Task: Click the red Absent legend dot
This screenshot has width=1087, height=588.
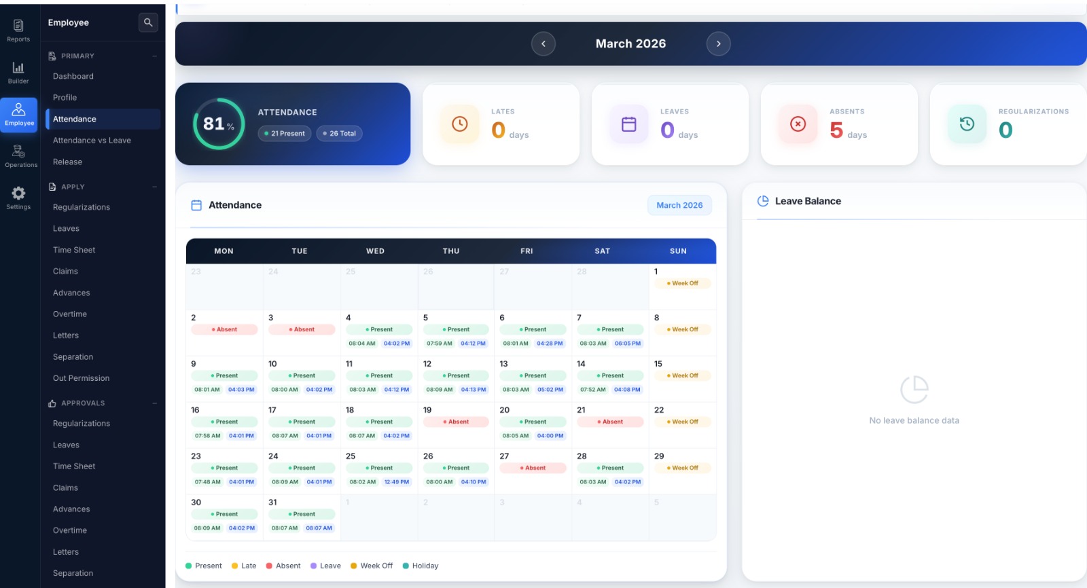Action: (269, 566)
